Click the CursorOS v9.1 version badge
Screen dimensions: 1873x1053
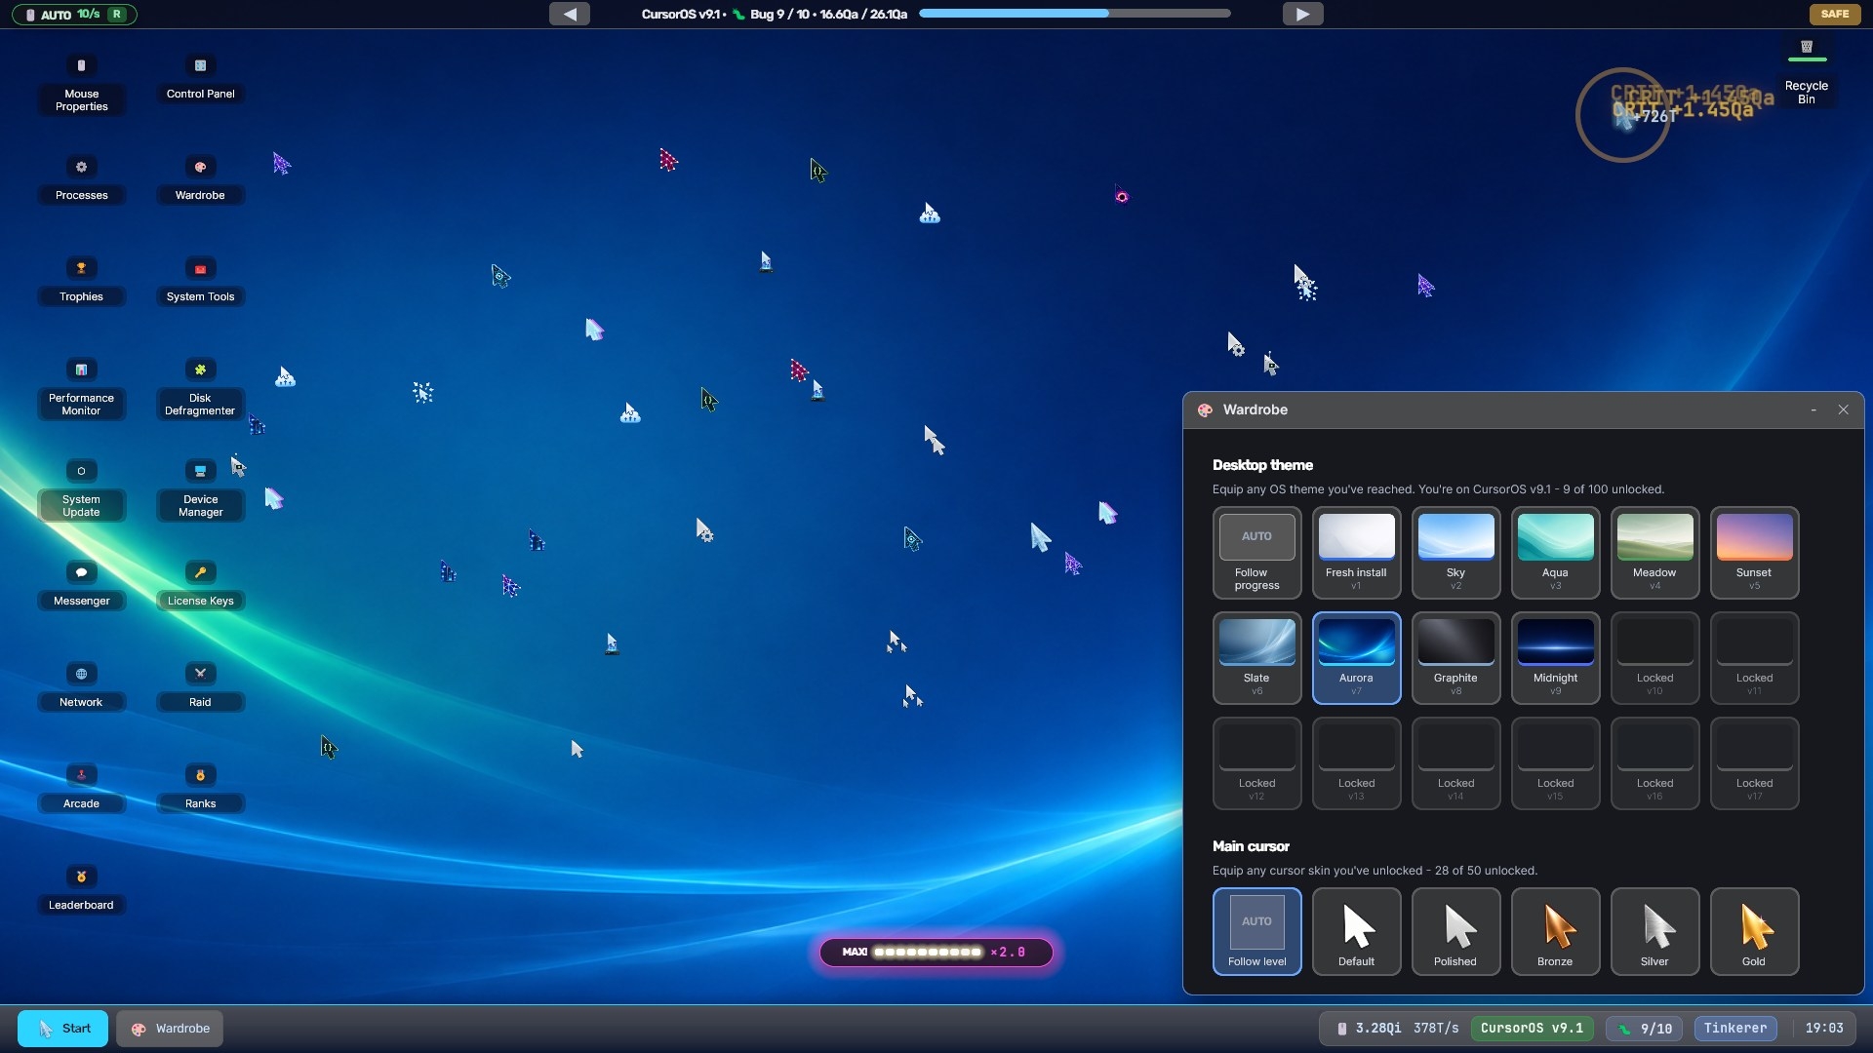pos(1532,1029)
